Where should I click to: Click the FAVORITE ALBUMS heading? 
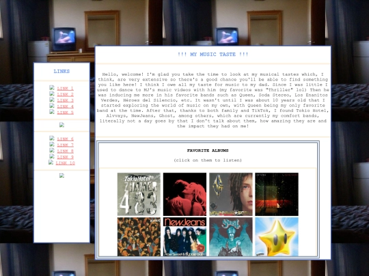[208, 151]
